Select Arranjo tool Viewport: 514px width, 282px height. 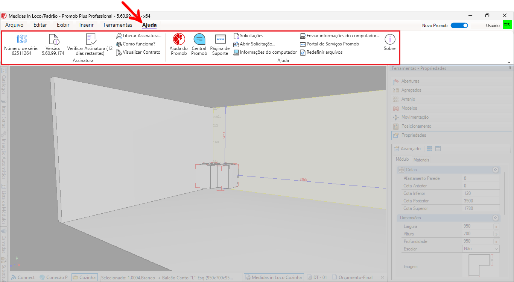452,99
